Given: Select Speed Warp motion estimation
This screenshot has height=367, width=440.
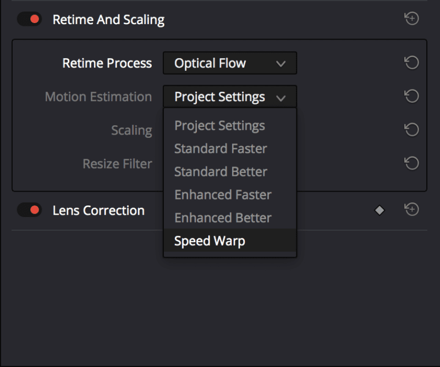Looking at the screenshot, I should coord(210,241).
